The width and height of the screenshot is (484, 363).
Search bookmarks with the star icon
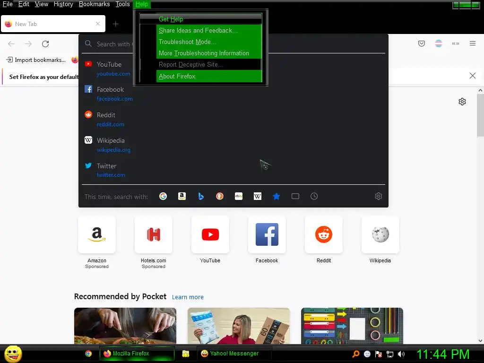276,196
